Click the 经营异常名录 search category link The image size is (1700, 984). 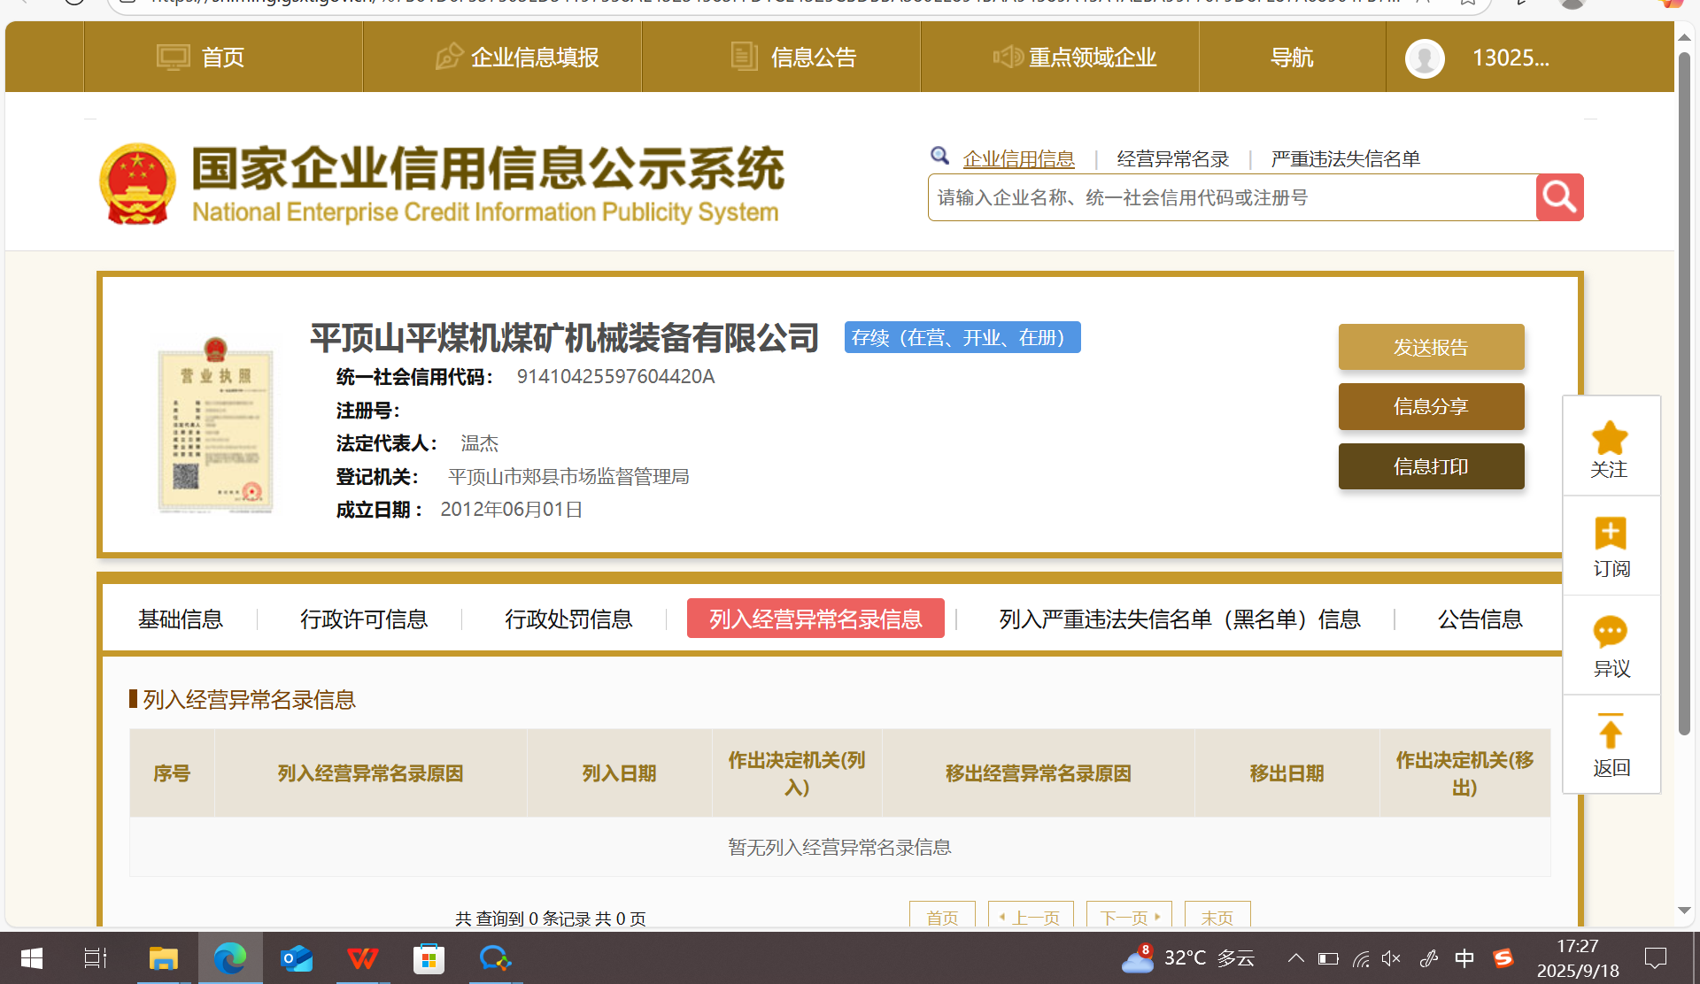tap(1172, 159)
